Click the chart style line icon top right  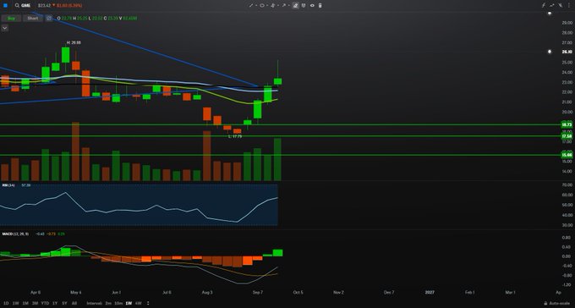tap(552, 6)
